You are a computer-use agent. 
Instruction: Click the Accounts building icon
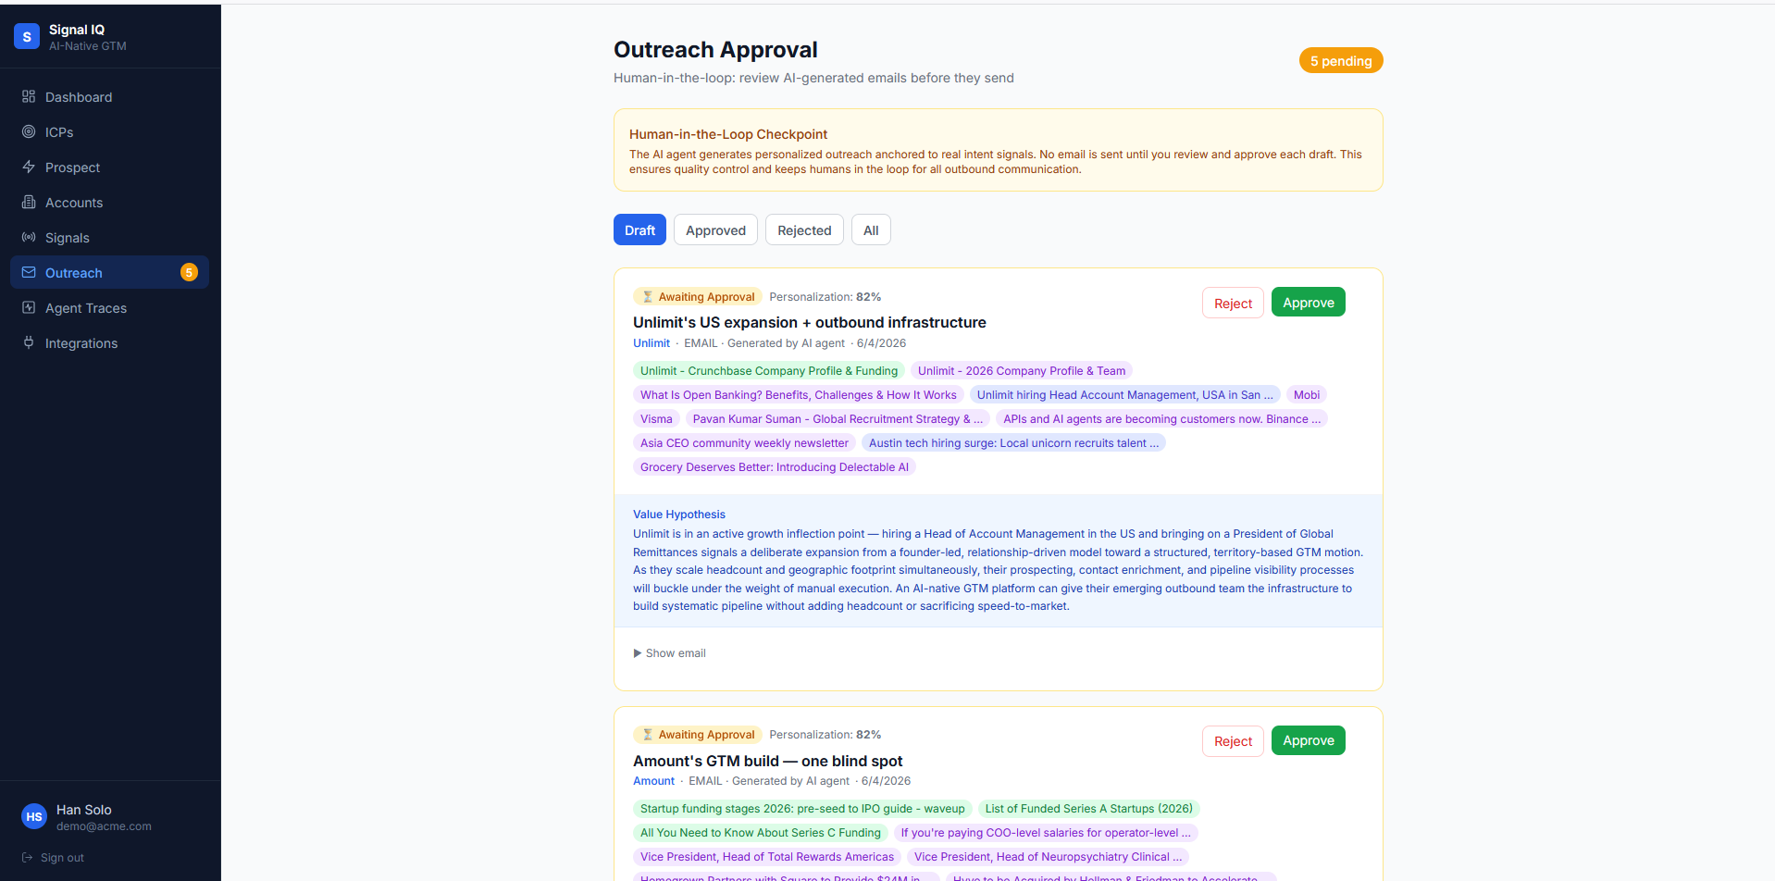click(x=29, y=202)
